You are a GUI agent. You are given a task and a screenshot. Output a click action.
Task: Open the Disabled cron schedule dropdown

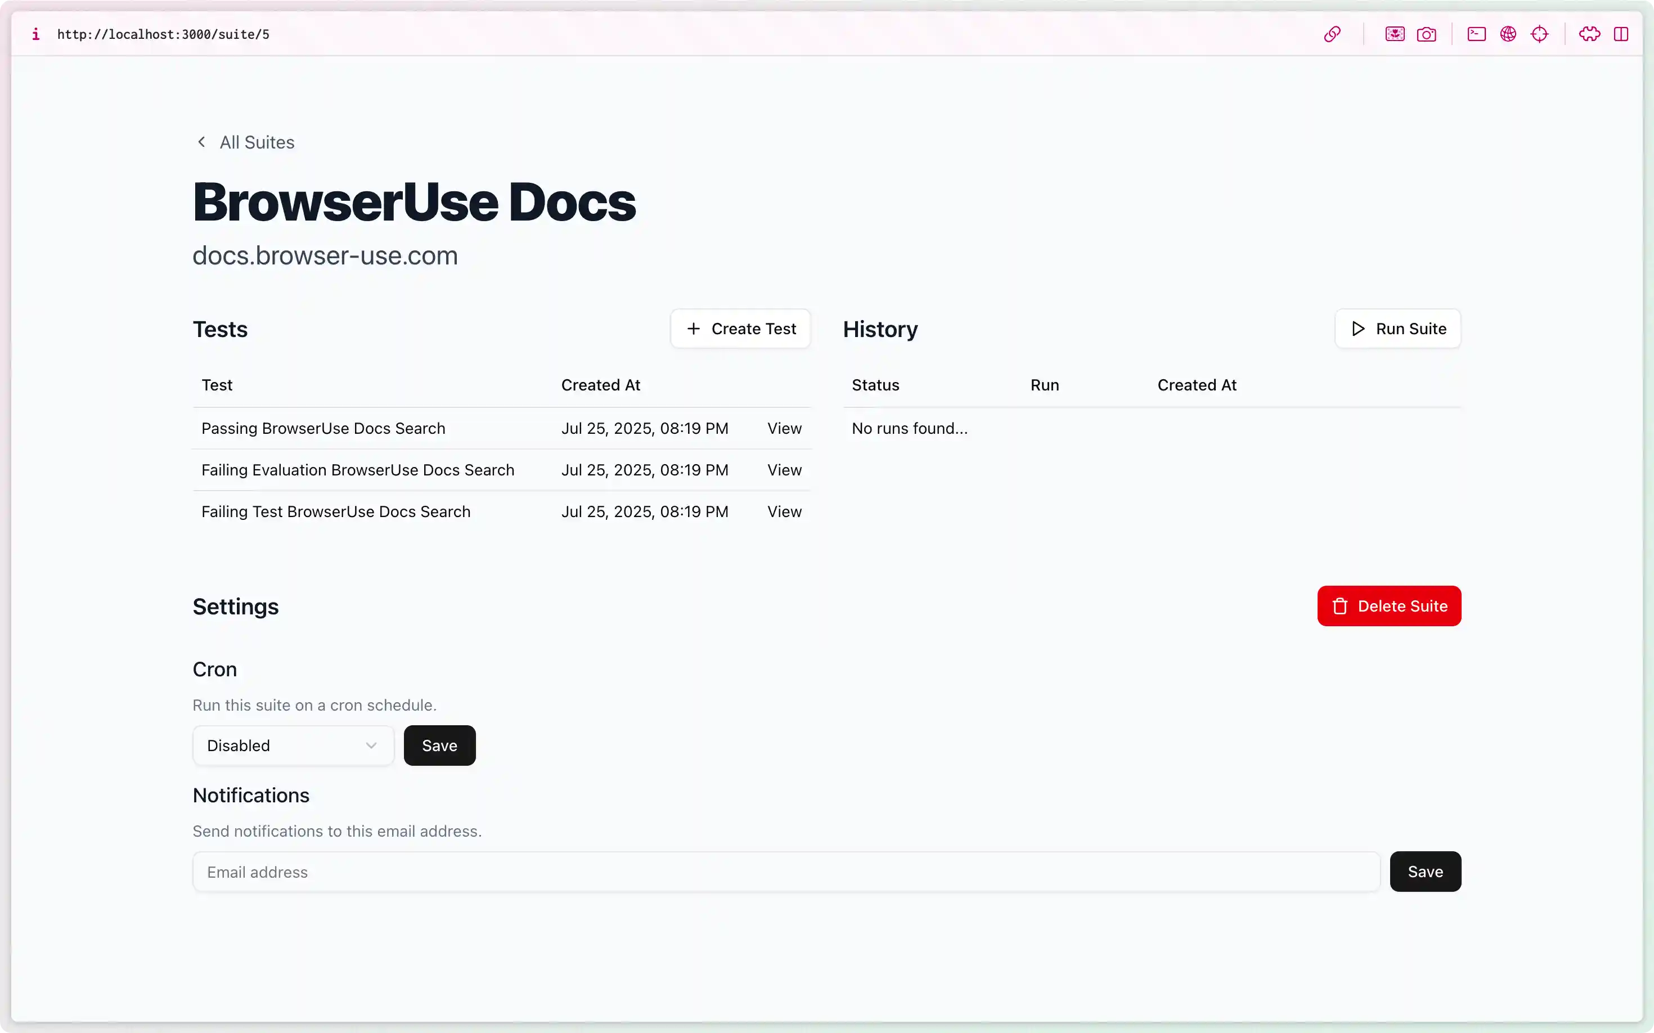(293, 745)
